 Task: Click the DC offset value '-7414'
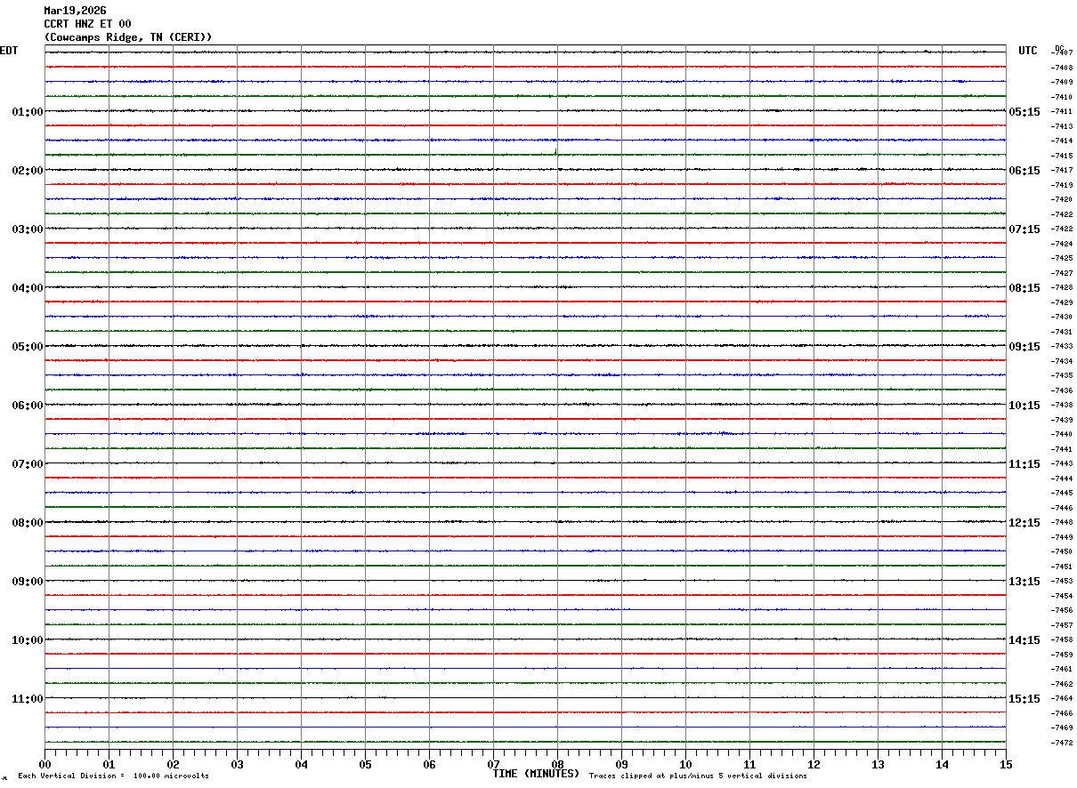pyautogui.click(x=1062, y=141)
